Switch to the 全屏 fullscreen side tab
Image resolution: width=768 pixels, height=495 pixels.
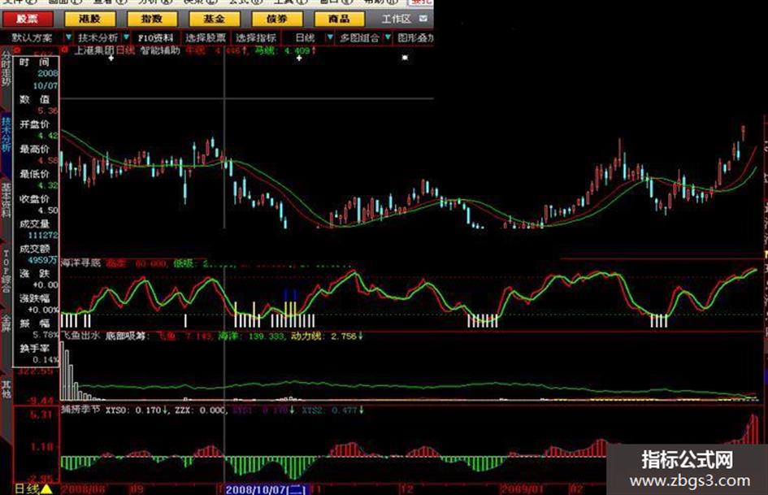[x=6, y=324]
